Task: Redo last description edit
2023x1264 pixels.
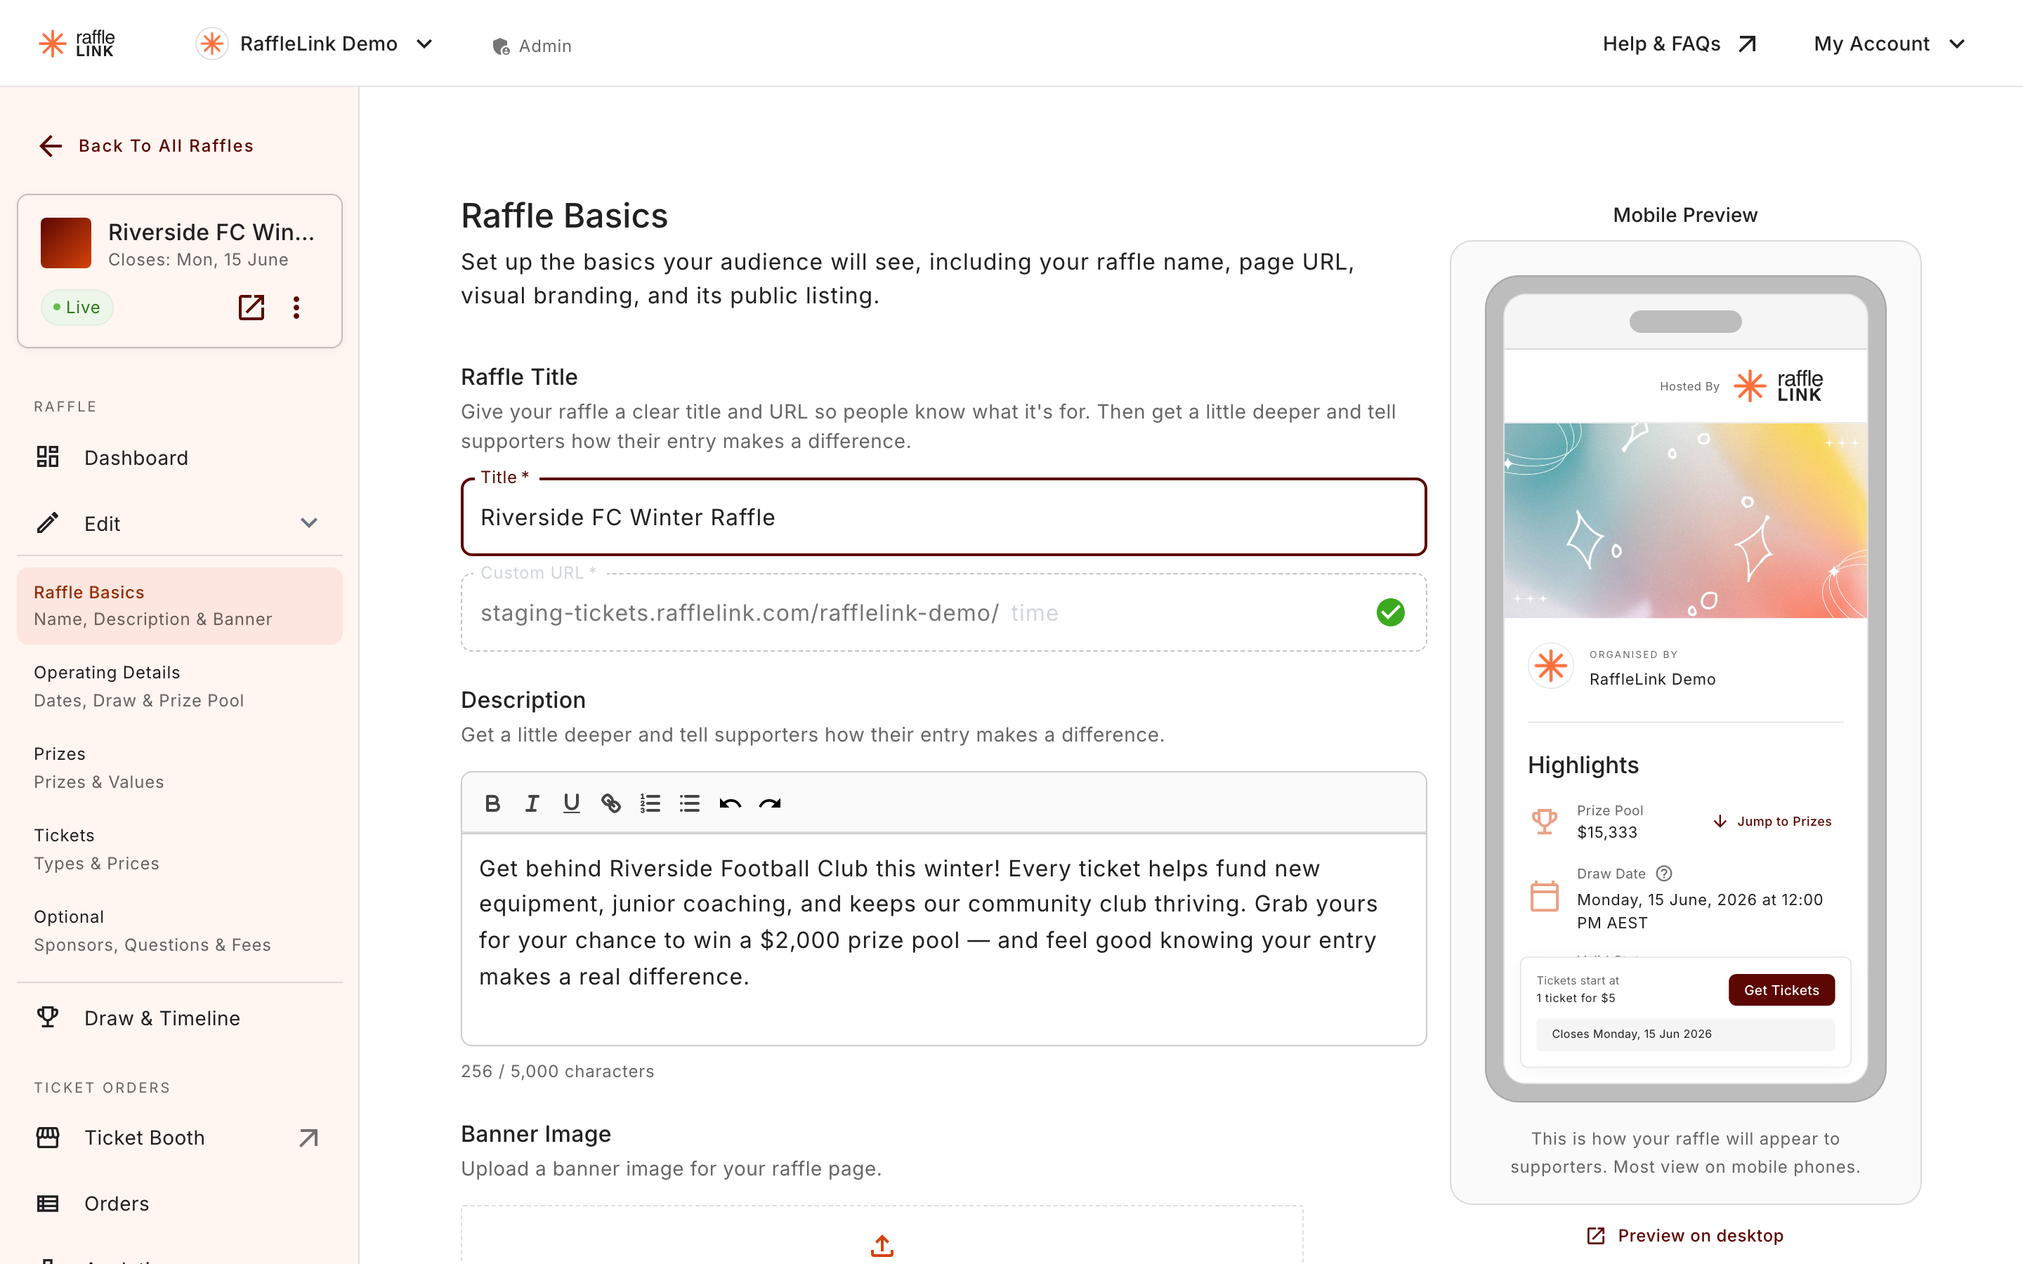Action: click(770, 803)
